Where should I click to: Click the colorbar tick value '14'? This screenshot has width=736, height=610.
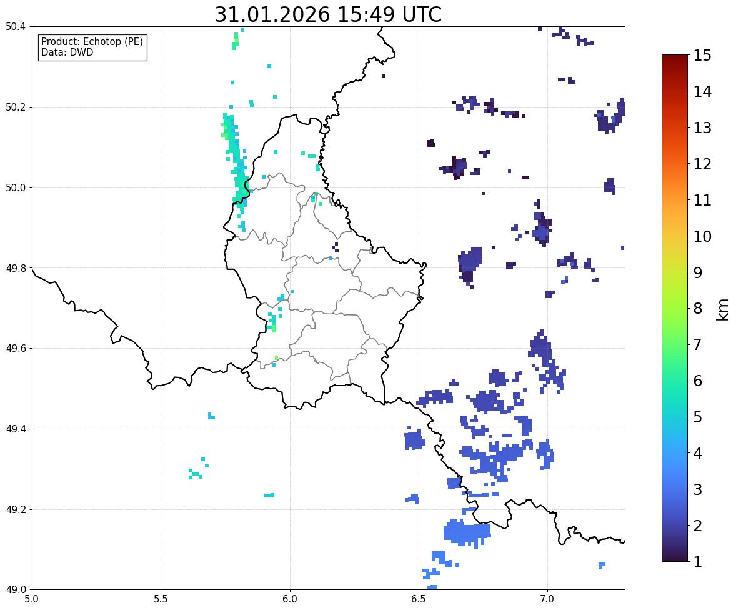click(702, 92)
